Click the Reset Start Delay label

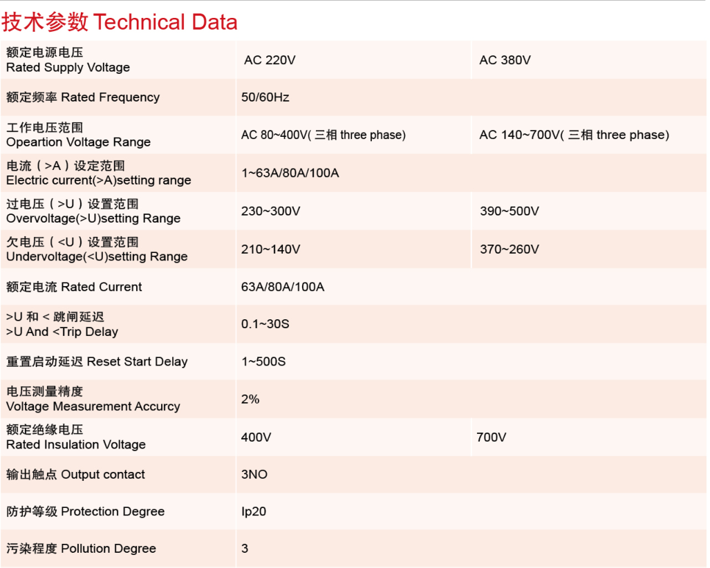pyautogui.click(x=97, y=361)
